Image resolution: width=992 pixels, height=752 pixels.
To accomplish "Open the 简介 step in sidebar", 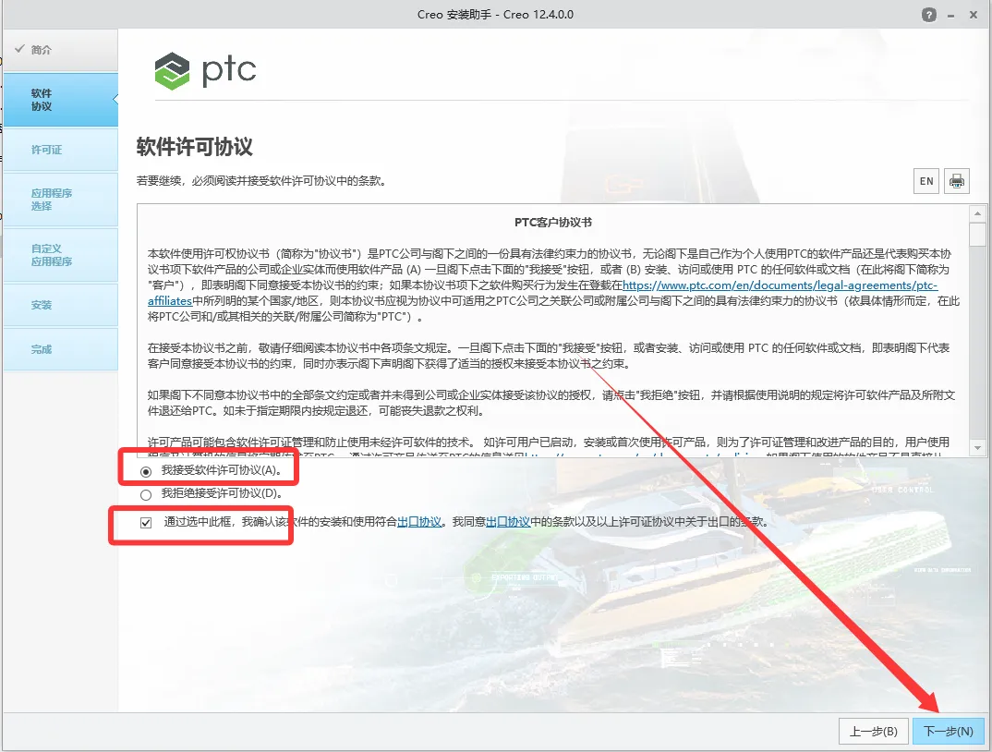I will pos(61,49).
